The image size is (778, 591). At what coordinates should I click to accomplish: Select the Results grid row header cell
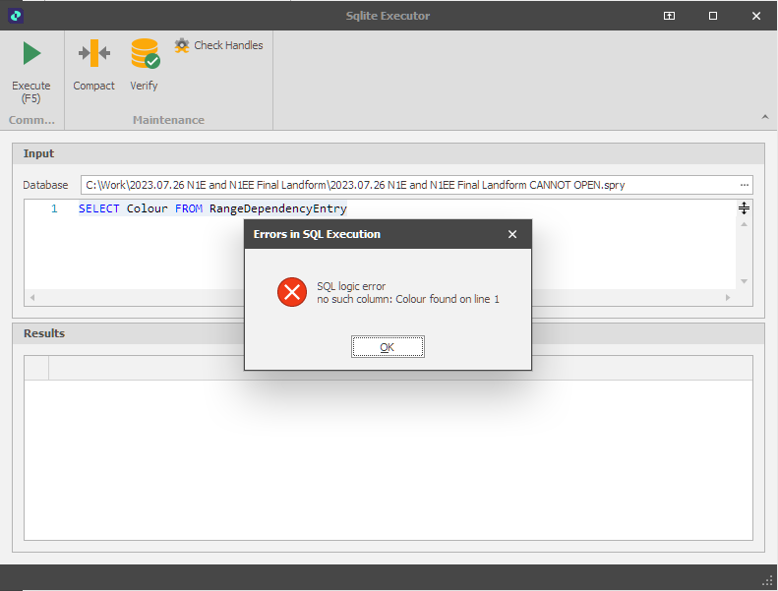click(36, 368)
